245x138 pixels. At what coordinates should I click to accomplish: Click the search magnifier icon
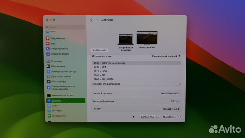pos(47,27)
